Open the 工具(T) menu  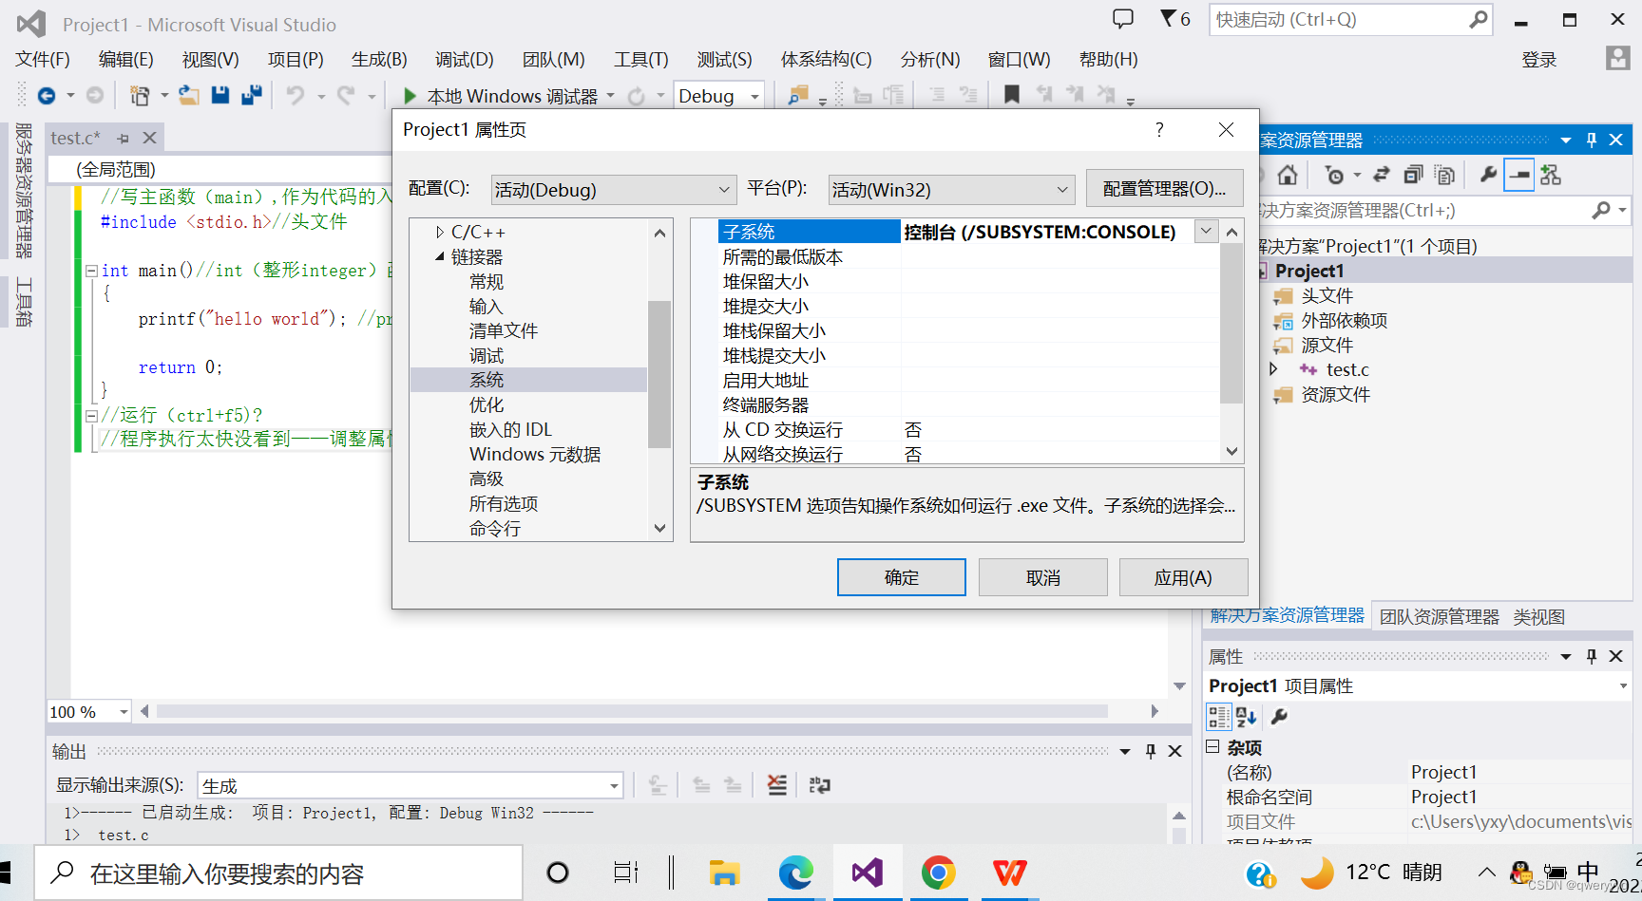click(641, 59)
